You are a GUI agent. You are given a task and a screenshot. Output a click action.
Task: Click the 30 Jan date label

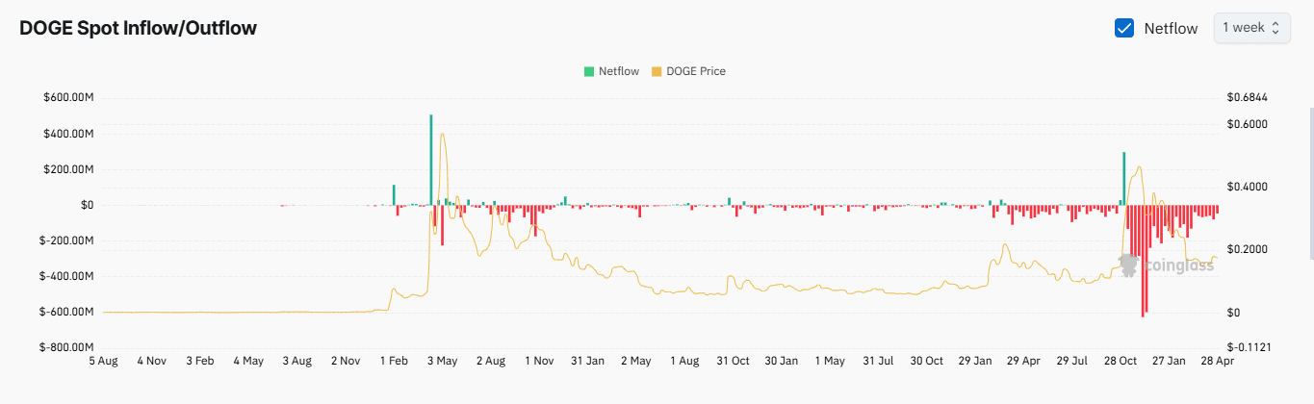(x=781, y=362)
